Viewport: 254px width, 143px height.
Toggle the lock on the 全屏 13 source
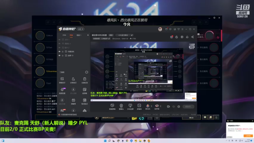[63, 55]
